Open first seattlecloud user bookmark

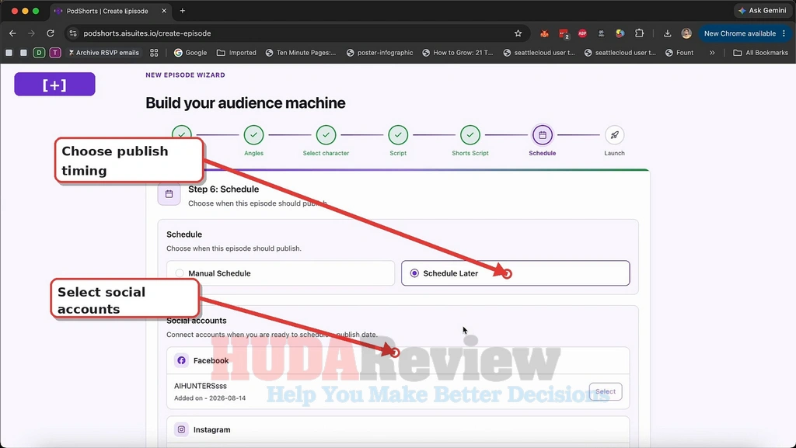point(539,53)
